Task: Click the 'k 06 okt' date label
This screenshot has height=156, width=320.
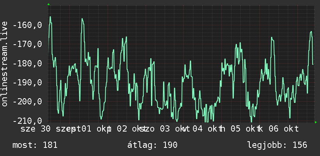Action: (x=278, y=129)
